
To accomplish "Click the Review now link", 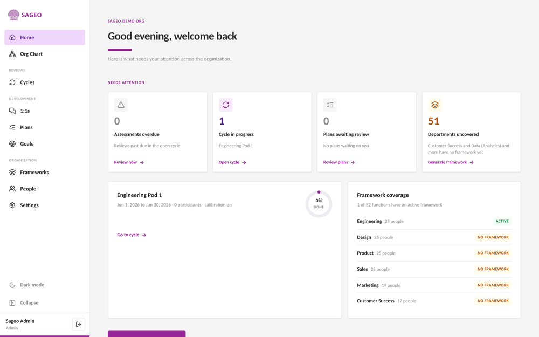I will click(x=129, y=162).
